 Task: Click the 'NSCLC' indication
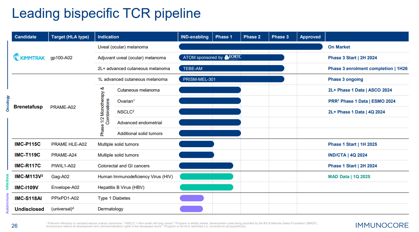pos(126,112)
